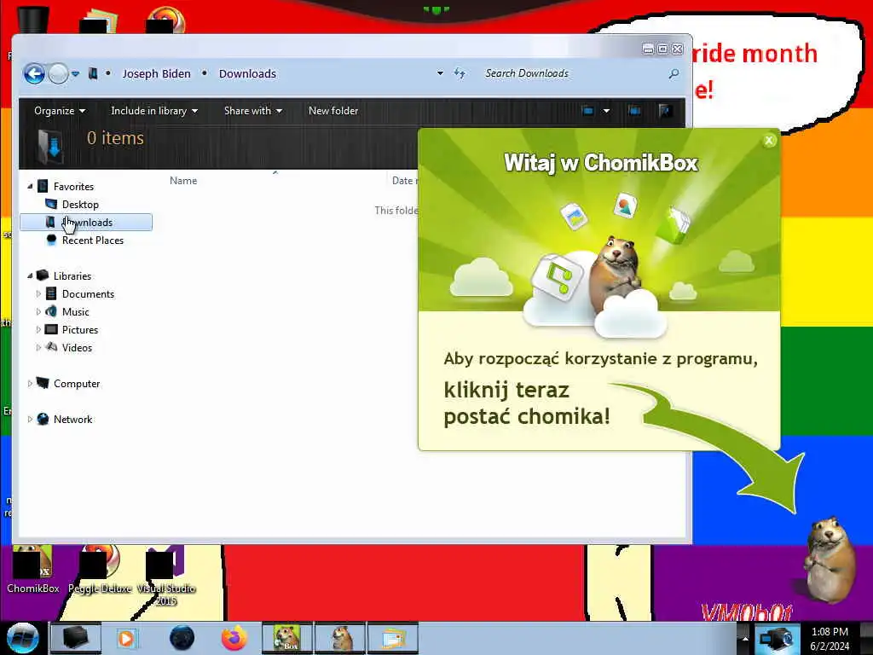Expand the Pictures library node

click(x=38, y=329)
